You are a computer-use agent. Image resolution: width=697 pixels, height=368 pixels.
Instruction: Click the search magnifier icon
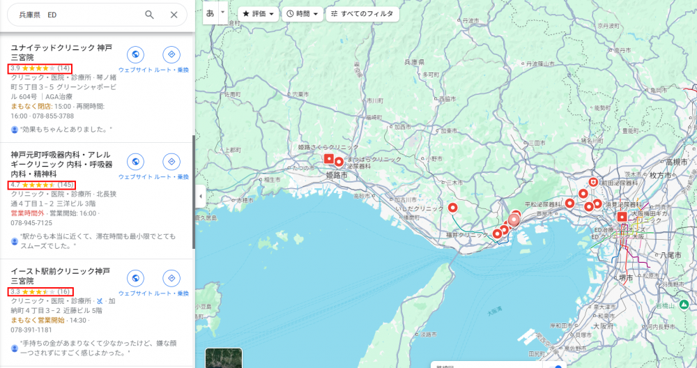149,15
